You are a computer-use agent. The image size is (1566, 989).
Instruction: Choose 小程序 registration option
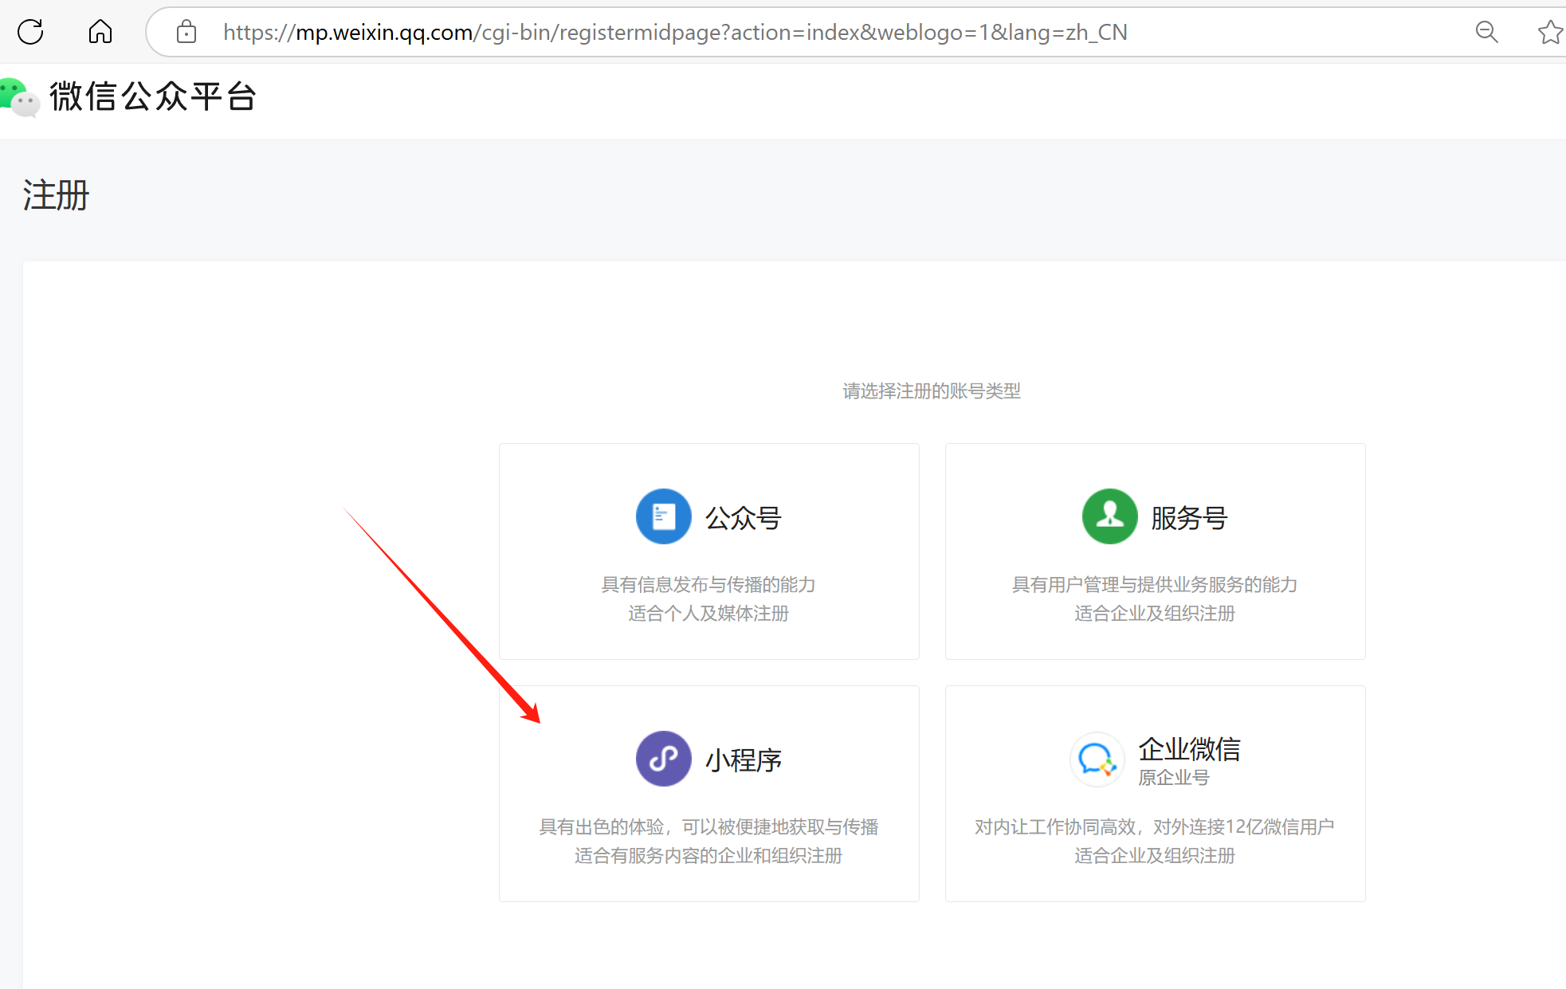(709, 794)
